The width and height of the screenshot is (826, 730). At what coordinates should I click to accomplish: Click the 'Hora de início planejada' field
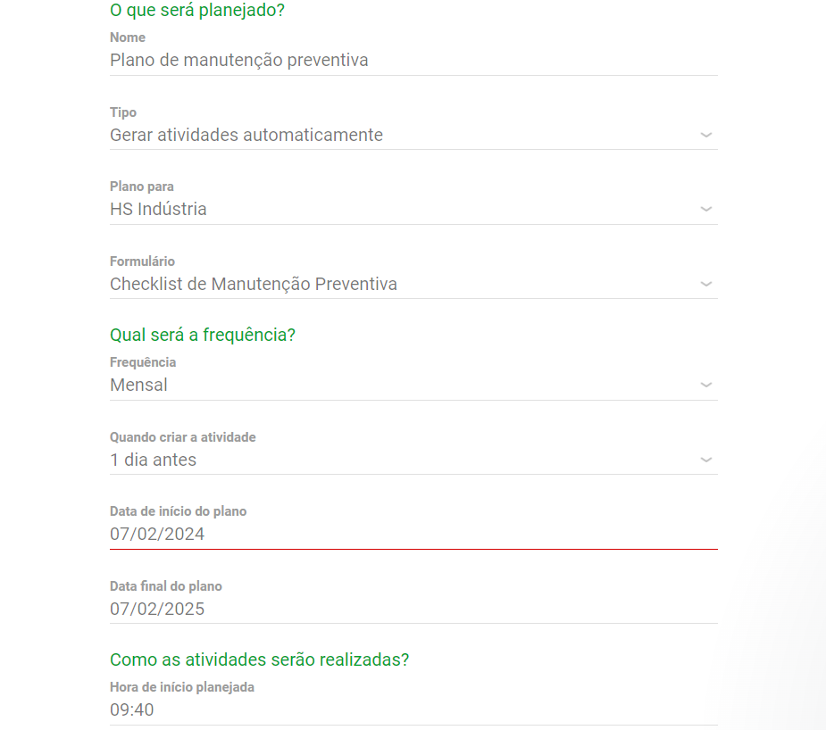tap(357, 709)
